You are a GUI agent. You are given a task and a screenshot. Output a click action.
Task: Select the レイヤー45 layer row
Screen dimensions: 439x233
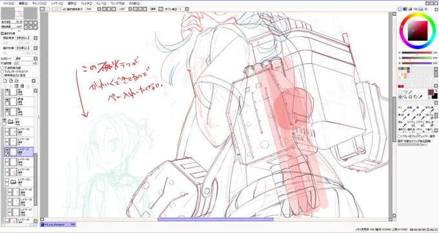19,172
